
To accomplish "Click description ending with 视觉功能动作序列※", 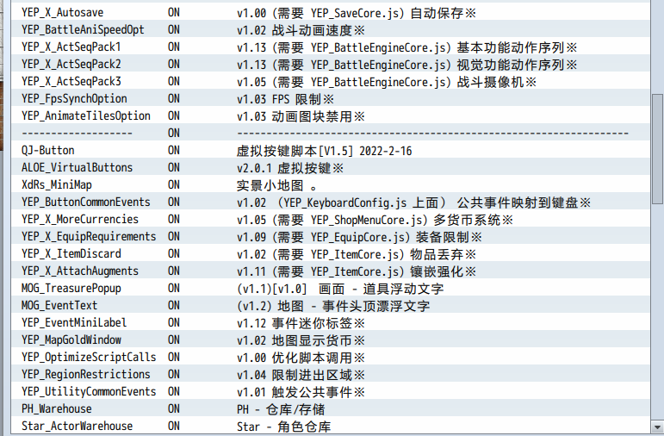I will [x=406, y=65].
